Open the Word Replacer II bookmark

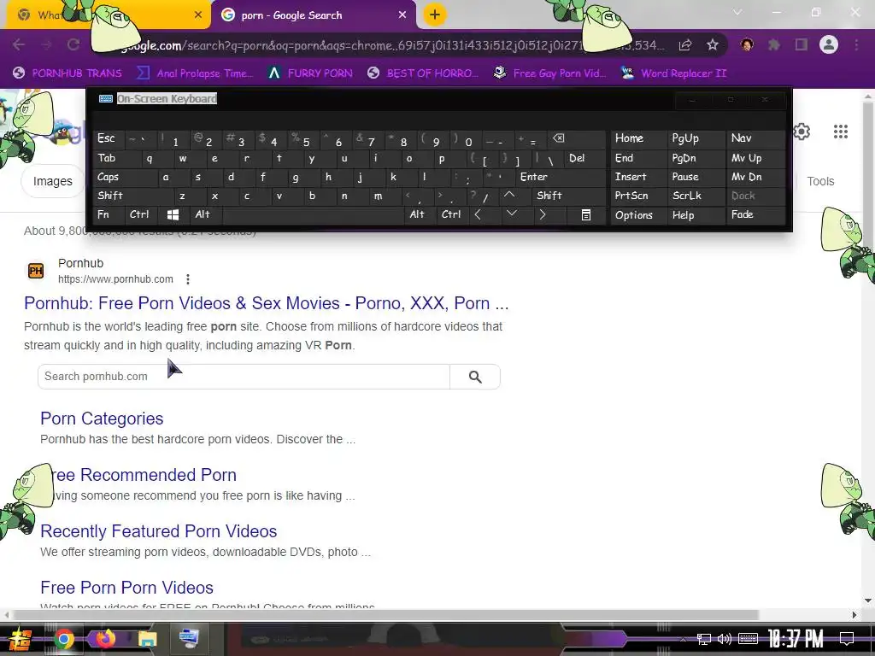[x=673, y=73]
